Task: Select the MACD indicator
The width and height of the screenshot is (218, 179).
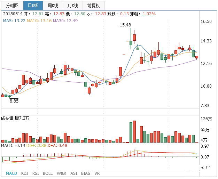Action: (11, 173)
